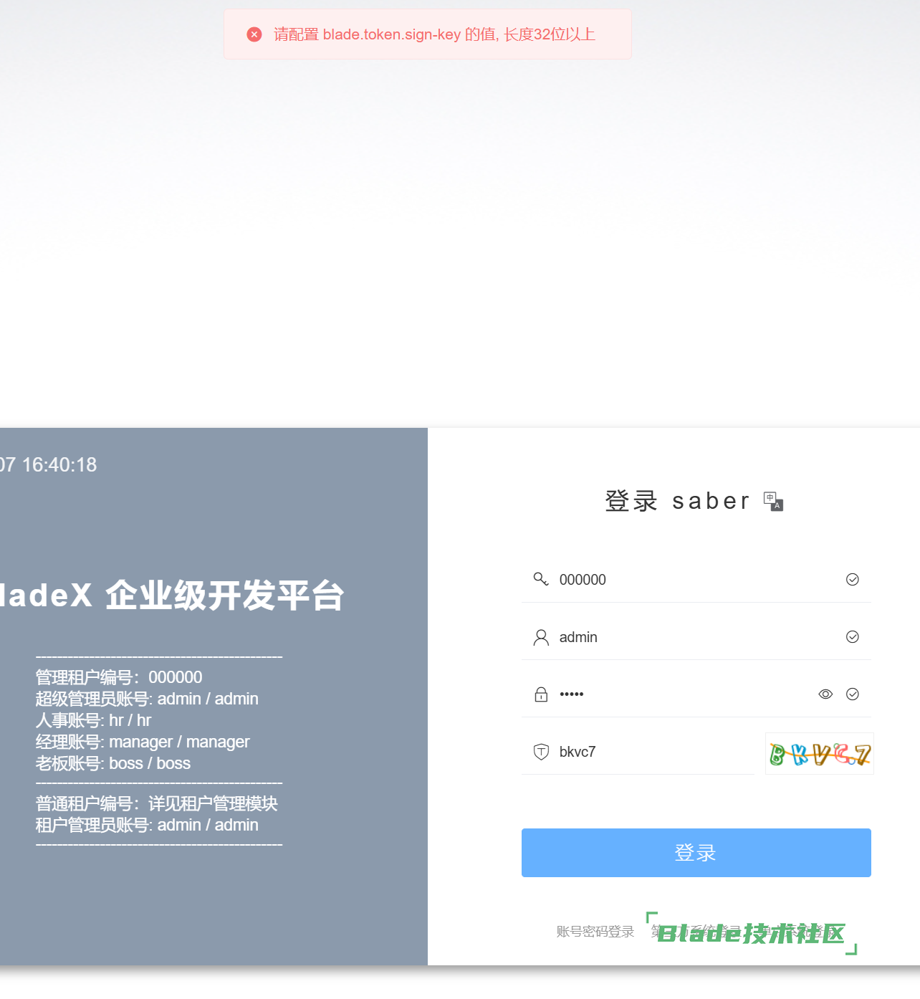Click the 登录 saber heading
Viewport: 920px width, 999px height.
tap(677, 501)
